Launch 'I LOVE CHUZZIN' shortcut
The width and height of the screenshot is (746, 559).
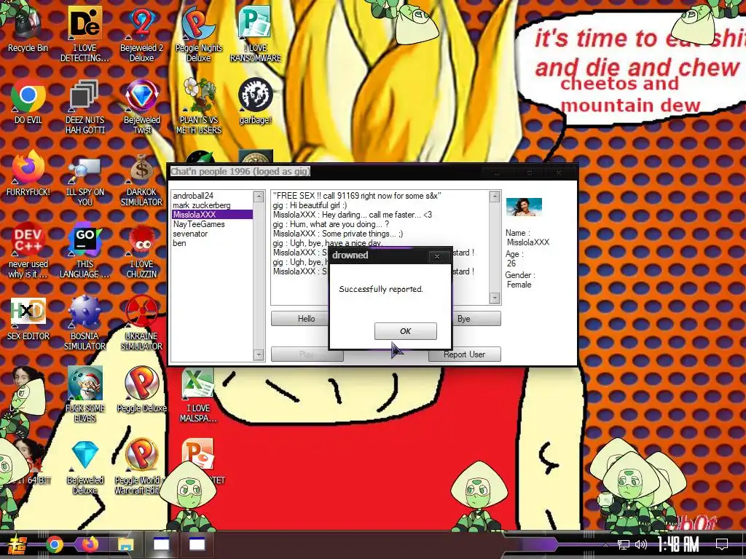[141, 251]
